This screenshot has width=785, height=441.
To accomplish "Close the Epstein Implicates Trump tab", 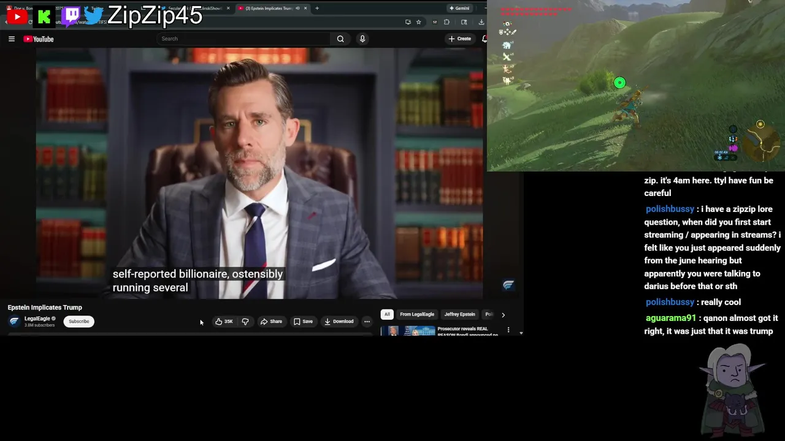I will (306, 8).
